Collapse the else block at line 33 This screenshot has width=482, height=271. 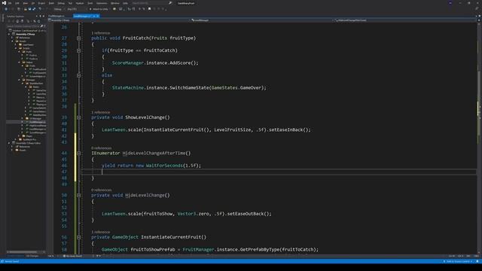pyautogui.click(x=78, y=75)
